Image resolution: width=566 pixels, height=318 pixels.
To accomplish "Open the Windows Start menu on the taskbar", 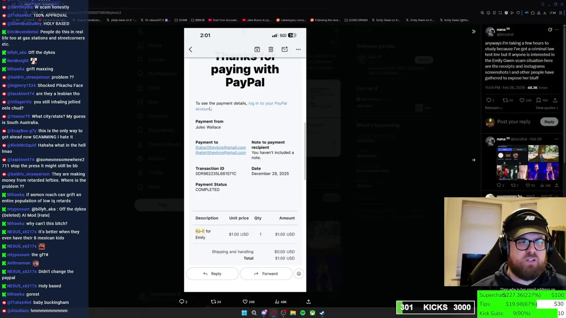I will tap(244, 313).
